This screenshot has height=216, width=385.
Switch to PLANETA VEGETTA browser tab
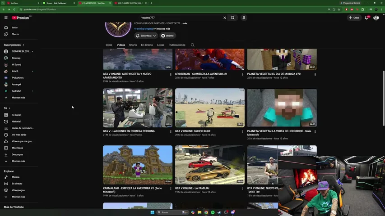[130, 3]
